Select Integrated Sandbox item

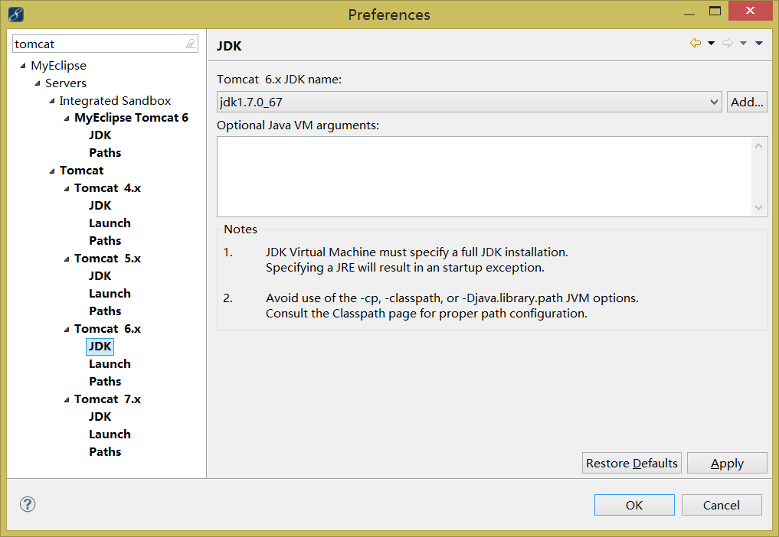[115, 101]
